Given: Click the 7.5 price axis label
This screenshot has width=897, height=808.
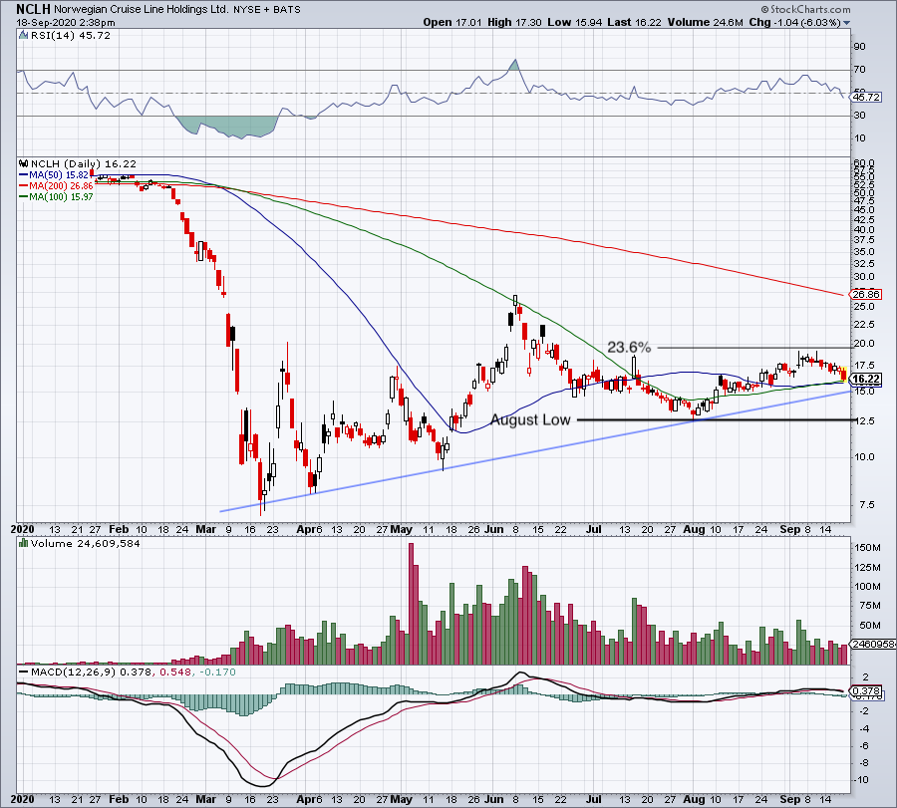Looking at the screenshot, I should pos(866,505).
